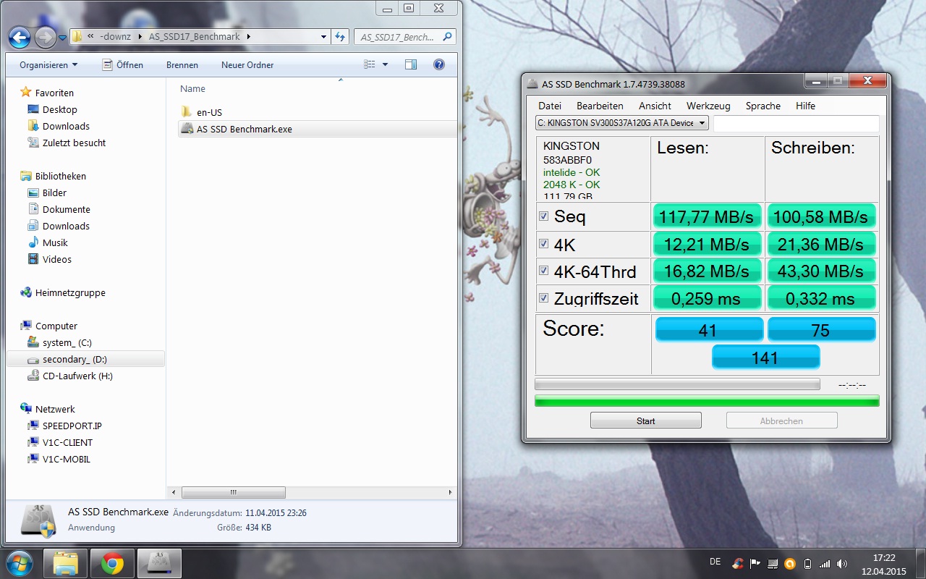Click the write score 75
The image size is (926, 579).
click(x=821, y=329)
